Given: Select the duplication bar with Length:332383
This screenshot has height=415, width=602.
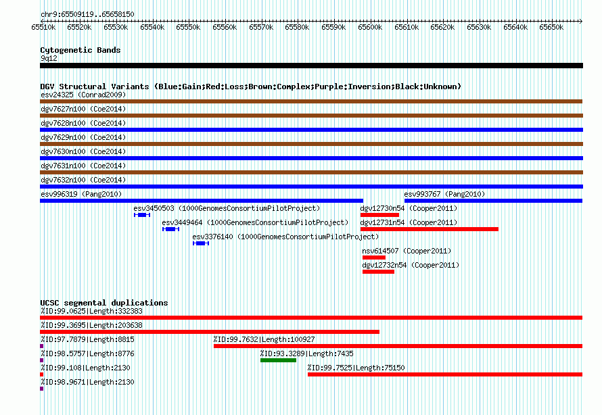Looking at the screenshot, I should click(311, 318).
